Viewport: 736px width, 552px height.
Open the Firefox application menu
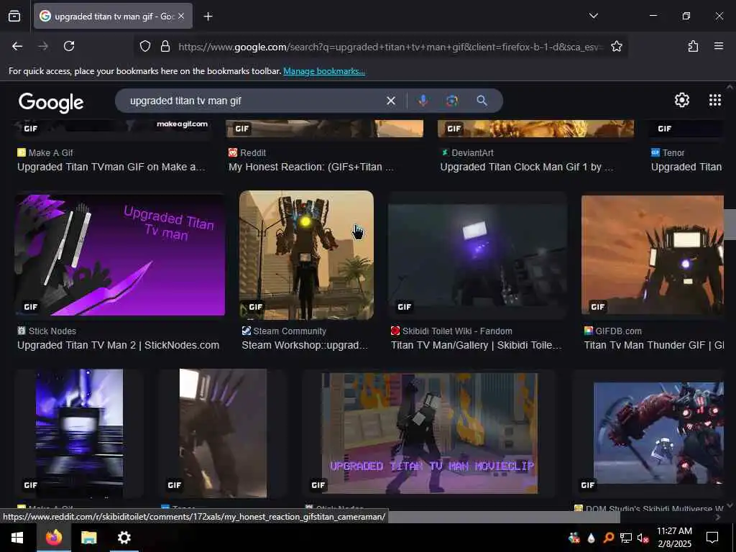[x=718, y=46]
